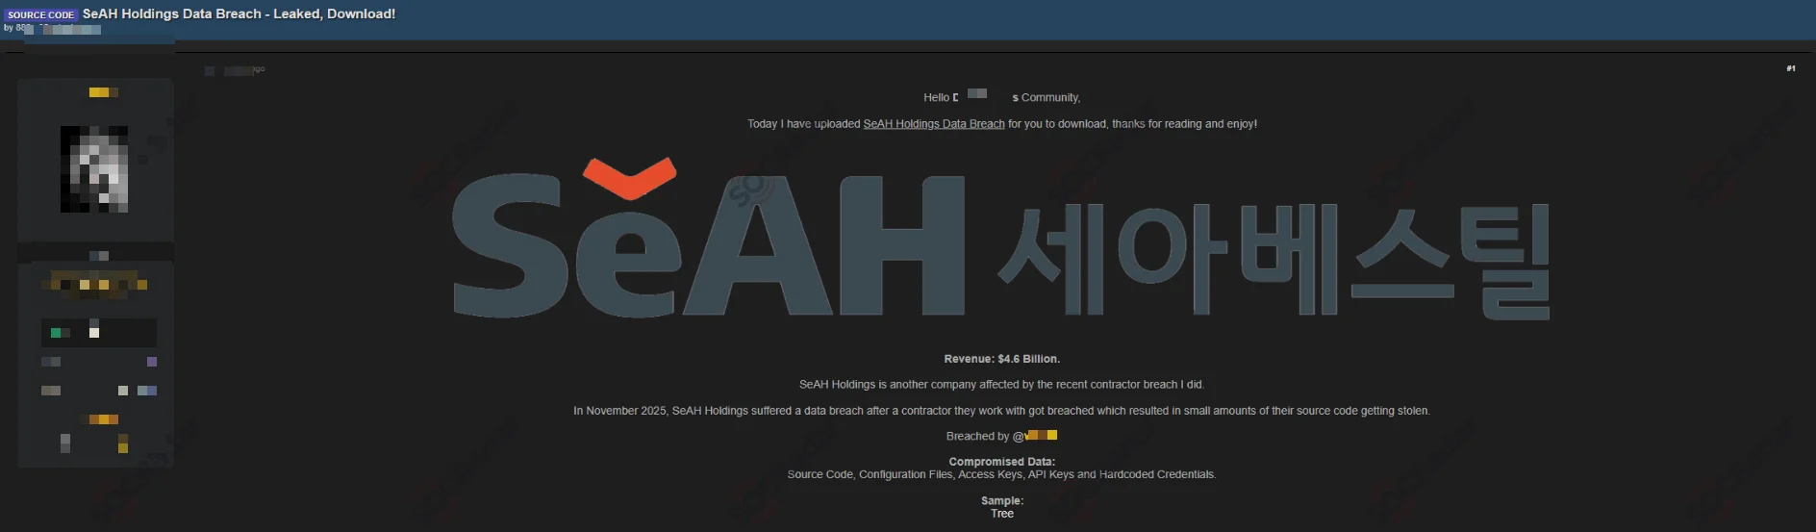Click the SOURCE CODE thread tag

click(x=40, y=14)
